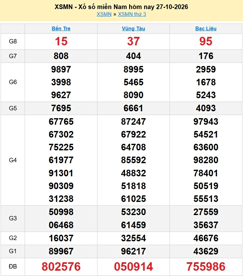The height and width of the screenshot is (276, 243).
Task: Select Bến Tre G8 number 15
Action: pyautogui.click(x=61, y=41)
